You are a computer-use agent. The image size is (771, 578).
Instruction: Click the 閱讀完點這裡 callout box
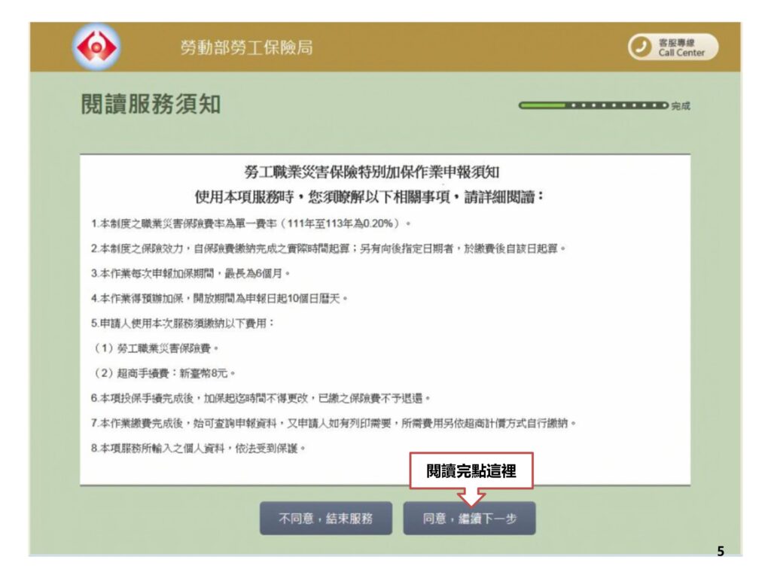(471, 471)
